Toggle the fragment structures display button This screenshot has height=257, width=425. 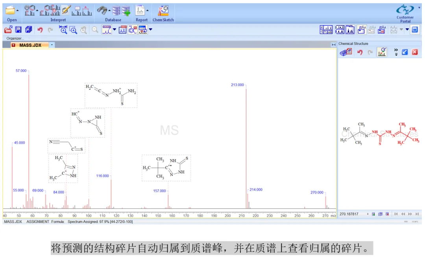pos(133,29)
